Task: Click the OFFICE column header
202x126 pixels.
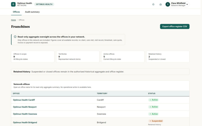Action: 16,93
